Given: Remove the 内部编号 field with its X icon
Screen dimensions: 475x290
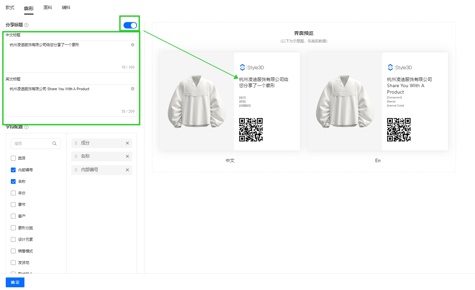Looking at the screenshot, I should pos(127,170).
